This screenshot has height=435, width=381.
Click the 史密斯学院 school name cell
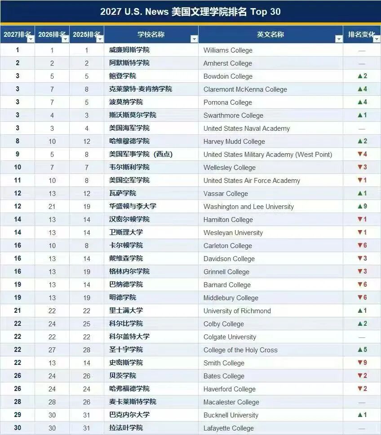click(151, 363)
